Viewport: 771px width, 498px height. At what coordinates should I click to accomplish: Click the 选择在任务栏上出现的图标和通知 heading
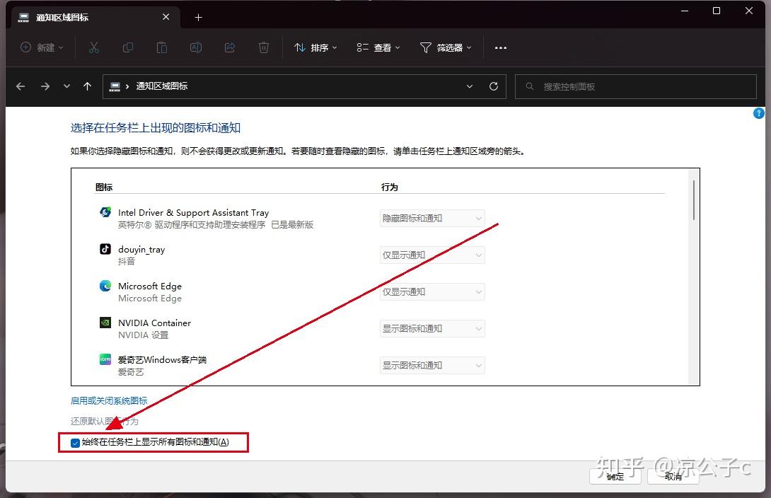[x=156, y=128]
